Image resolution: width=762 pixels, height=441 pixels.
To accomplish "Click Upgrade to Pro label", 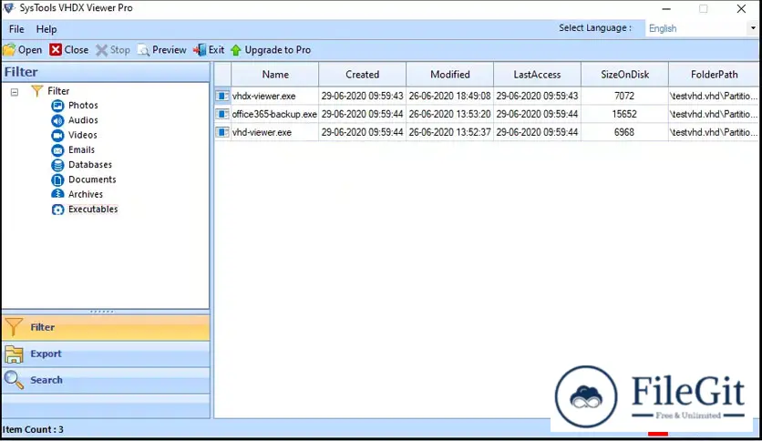I will 277,50.
